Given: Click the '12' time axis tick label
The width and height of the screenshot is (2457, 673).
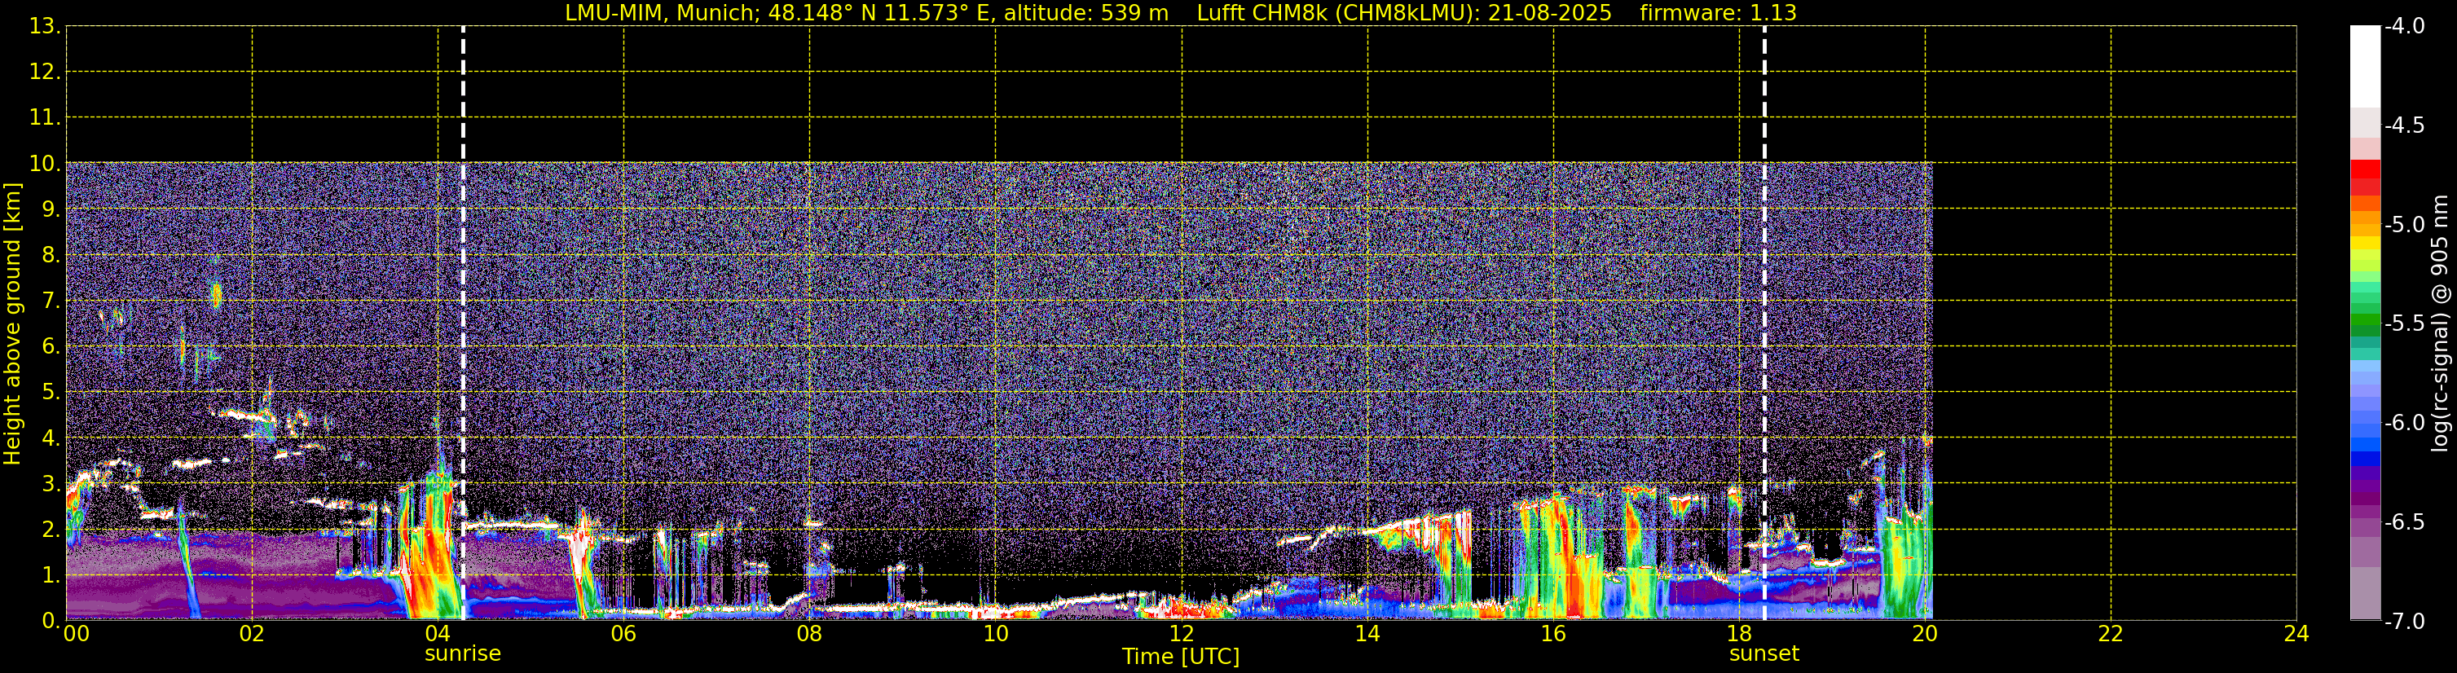Looking at the screenshot, I should pos(1182,634).
